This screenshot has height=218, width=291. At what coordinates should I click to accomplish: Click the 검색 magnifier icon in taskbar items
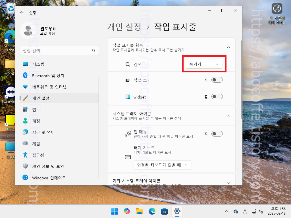[128, 64]
